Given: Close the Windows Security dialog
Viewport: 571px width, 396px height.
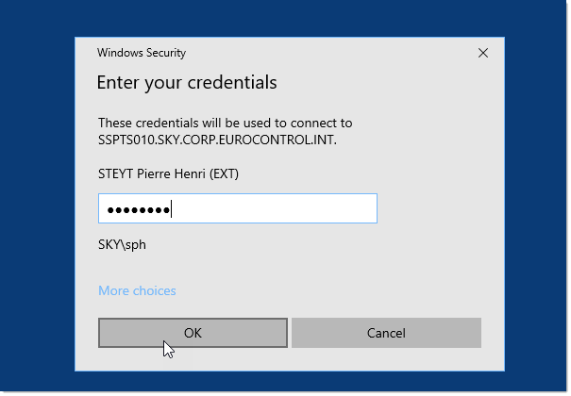Looking at the screenshot, I should click(483, 54).
